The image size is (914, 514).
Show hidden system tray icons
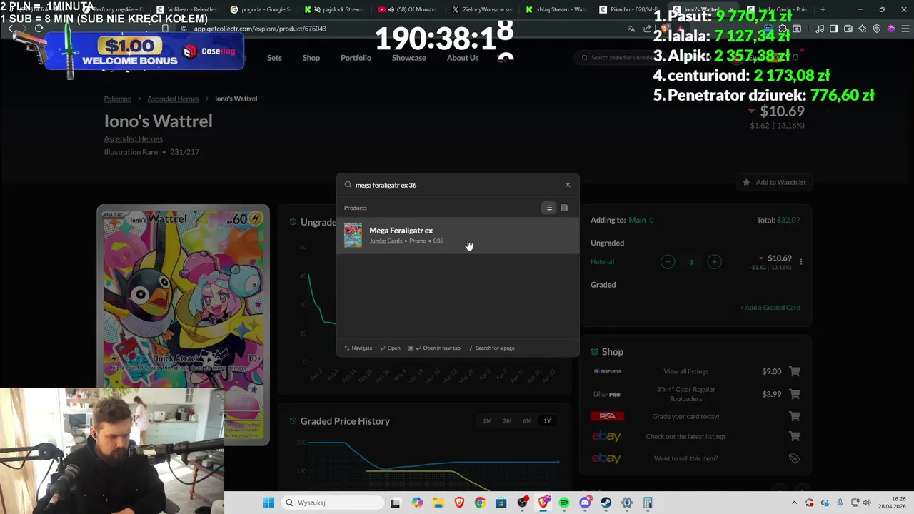tap(794, 503)
